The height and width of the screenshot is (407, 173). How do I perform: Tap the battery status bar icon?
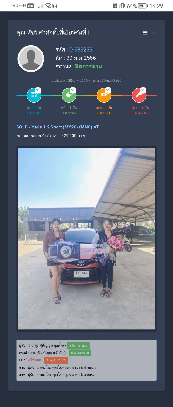pos(143,6)
